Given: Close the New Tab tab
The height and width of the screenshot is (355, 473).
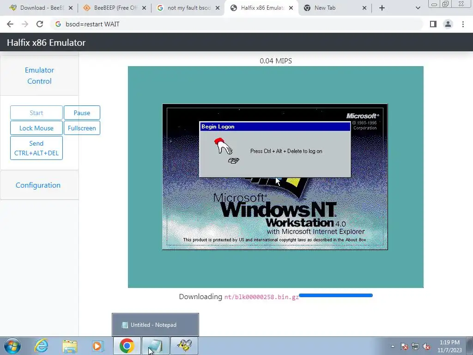Looking at the screenshot, I should (x=364, y=8).
